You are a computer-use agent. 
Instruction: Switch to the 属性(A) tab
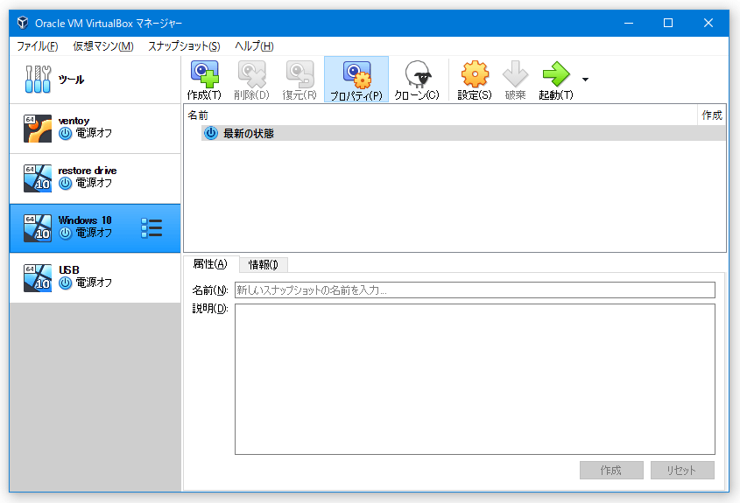[x=210, y=264]
